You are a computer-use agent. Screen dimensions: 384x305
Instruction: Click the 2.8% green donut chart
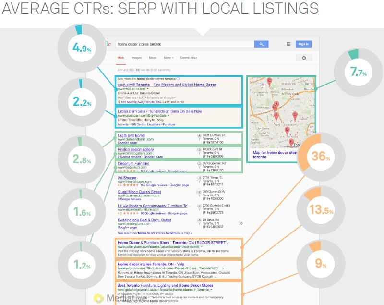[82, 160]
